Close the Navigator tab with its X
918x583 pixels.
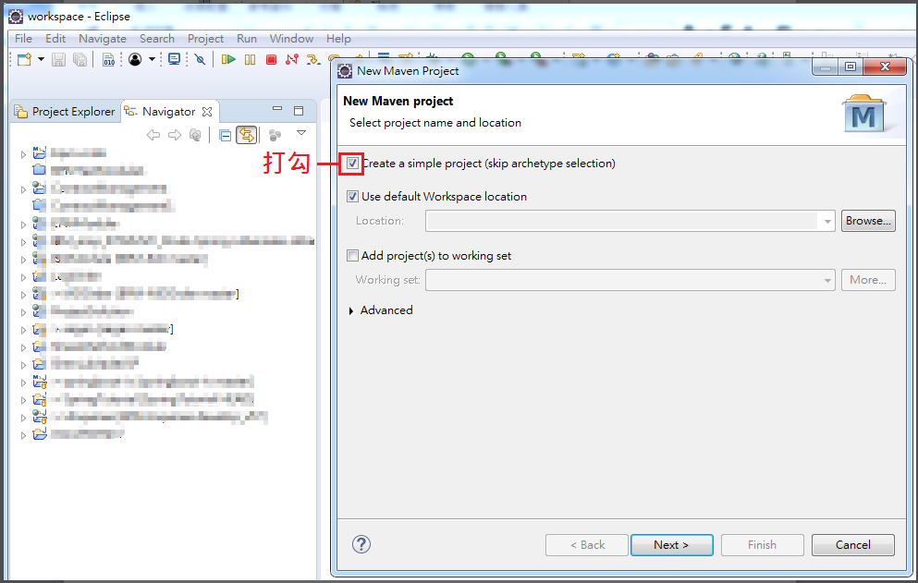[x=207, y=111]
